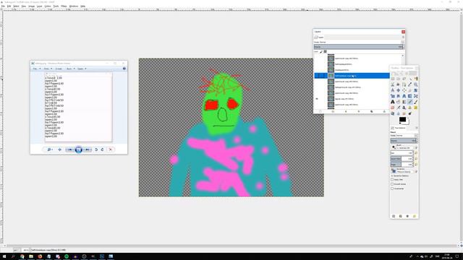Select the Heal tool
Screen dimensions: 463x260
click(x=416, y=108)
